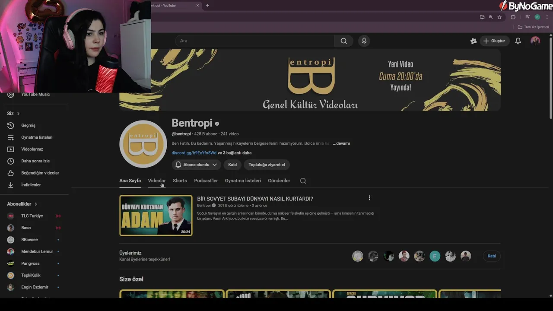
Task: Click the Bentropi channel banner
Action: 310,80
